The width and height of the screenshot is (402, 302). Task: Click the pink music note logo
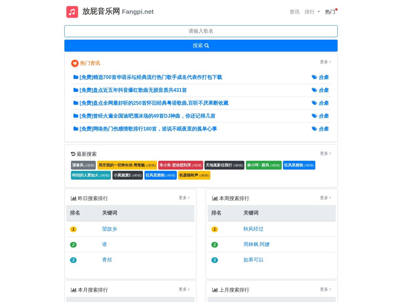point(72,12)
